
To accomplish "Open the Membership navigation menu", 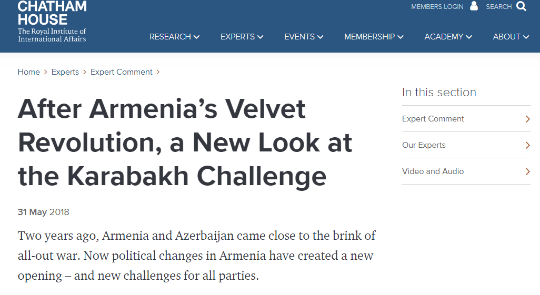I will click(x=374, y=37).
